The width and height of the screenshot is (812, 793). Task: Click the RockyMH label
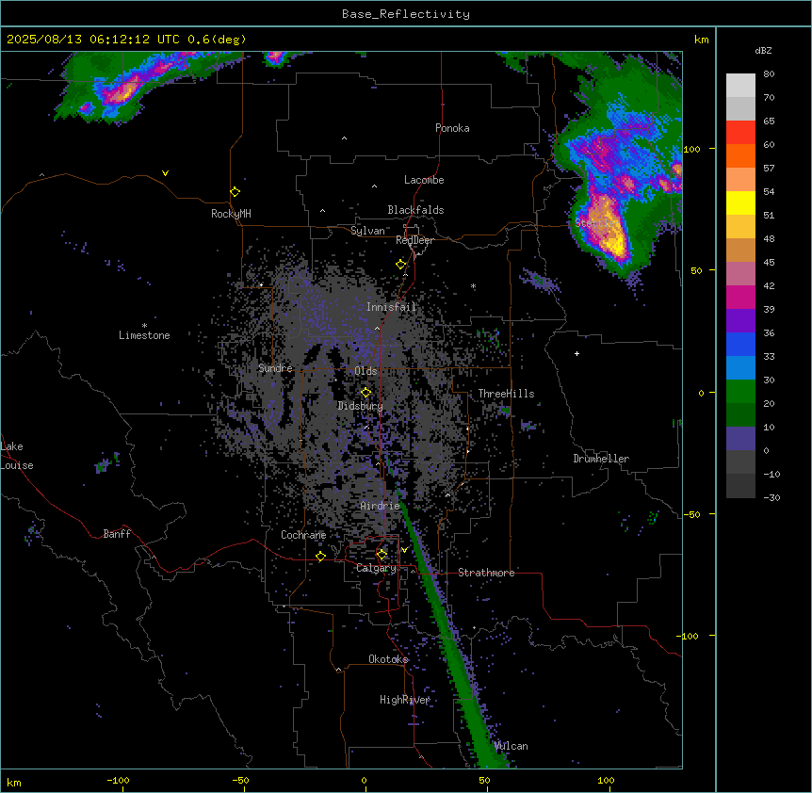(231, 214)
